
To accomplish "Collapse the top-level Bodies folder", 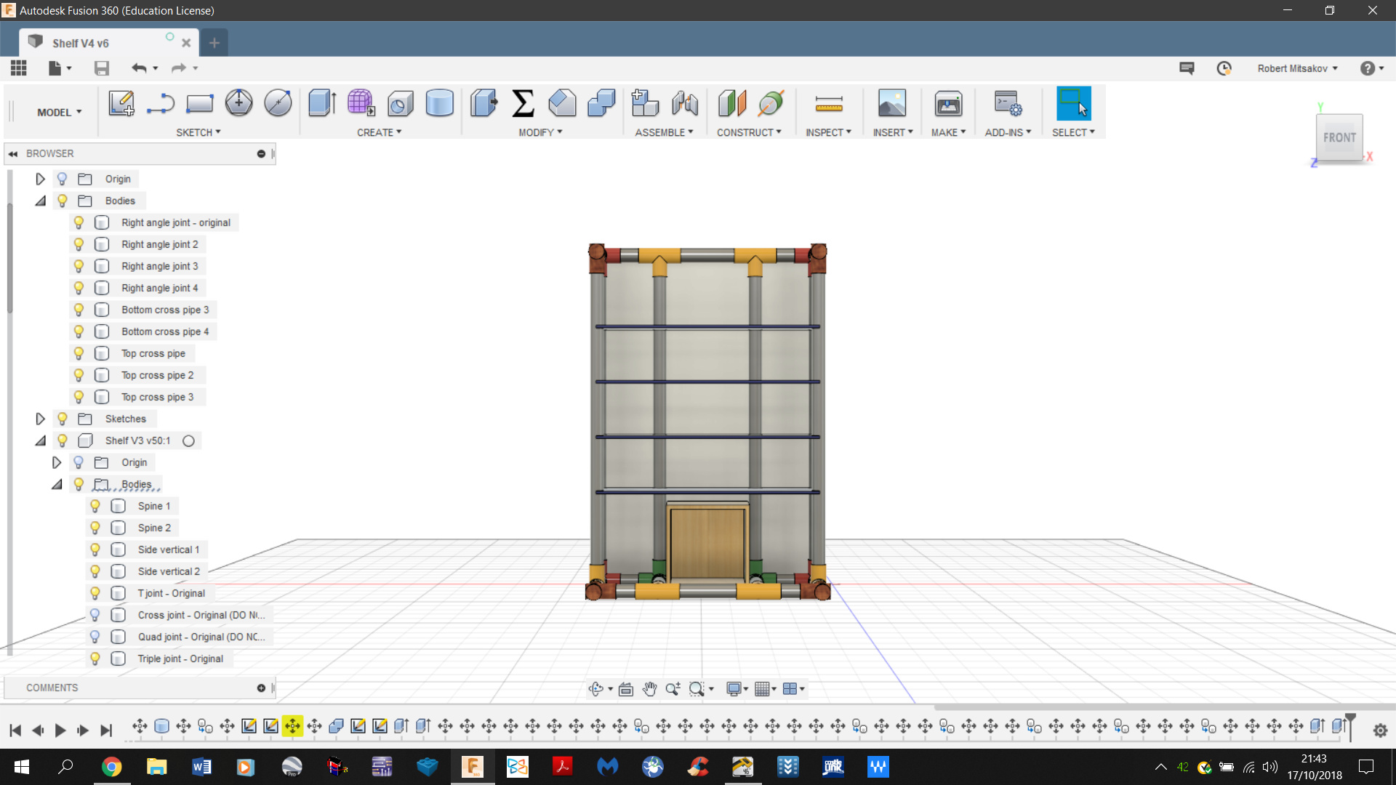I will pyautogui.click(x=40, y=201).
